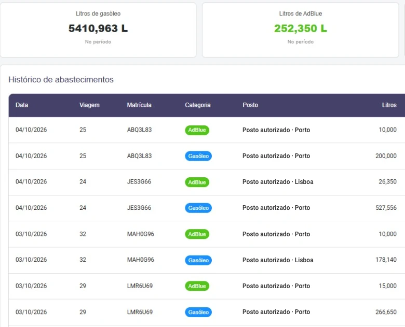Select the LMR6U69 plate in the 15,000 litres row
The height and width of the screenshot is (327, 405).
[140, 286]
